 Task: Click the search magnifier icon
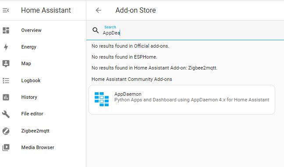(96, 30)
